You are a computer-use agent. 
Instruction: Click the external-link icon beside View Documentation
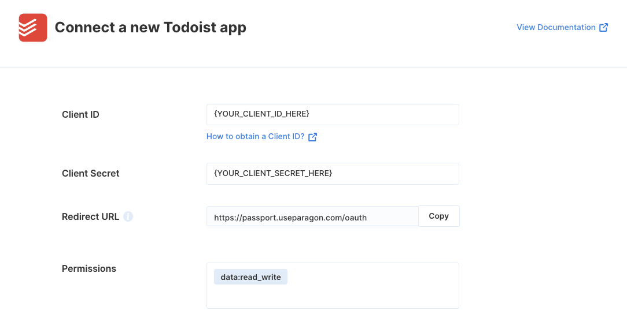click(x=603, y=28)
